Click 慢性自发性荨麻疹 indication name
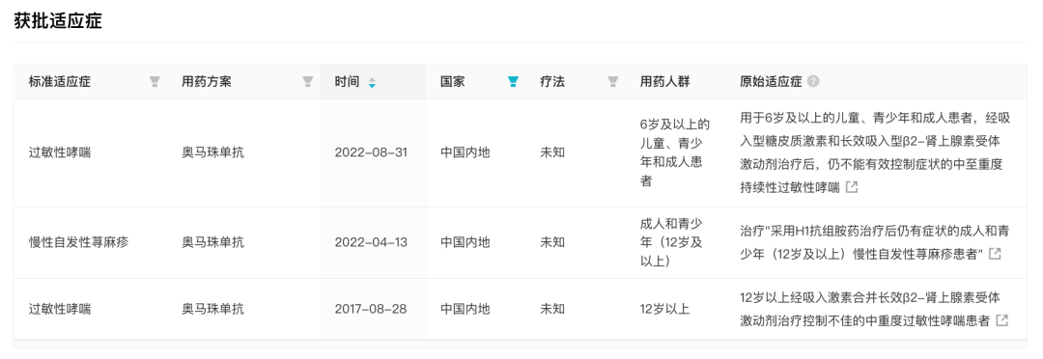1043x359 pixels. (78, 242)
